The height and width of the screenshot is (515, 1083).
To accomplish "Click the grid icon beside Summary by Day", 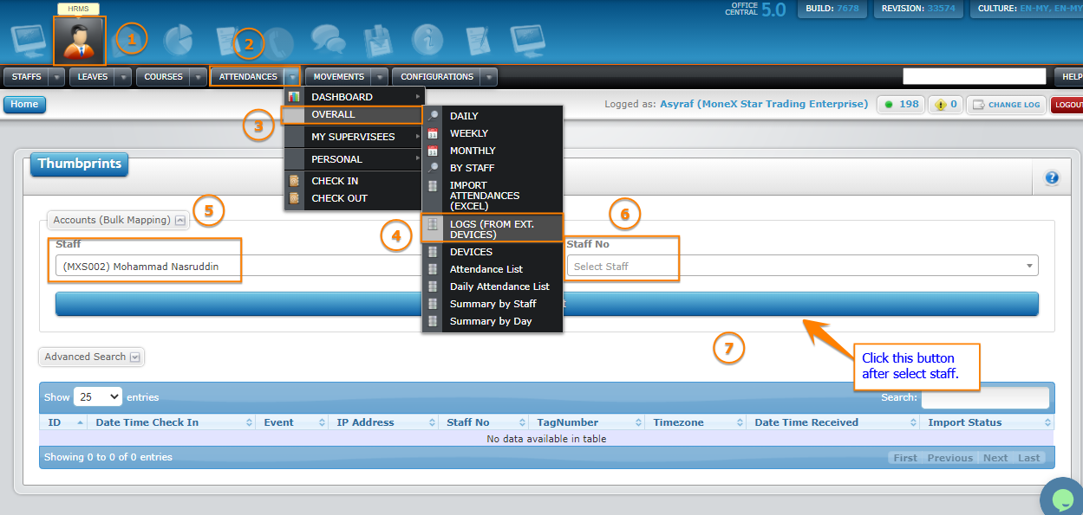I will (x=433, y=321).
